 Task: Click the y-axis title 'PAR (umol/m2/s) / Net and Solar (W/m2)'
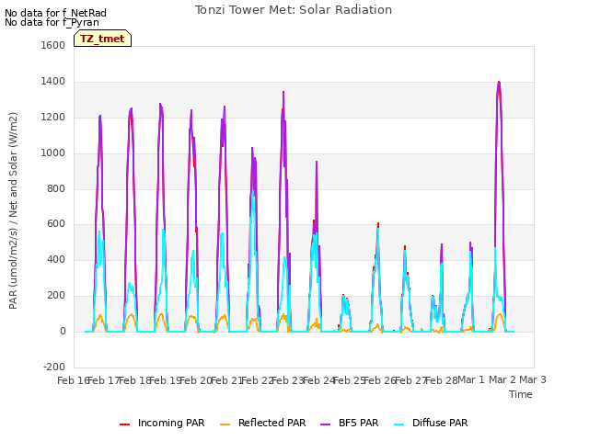coord(13,210)
